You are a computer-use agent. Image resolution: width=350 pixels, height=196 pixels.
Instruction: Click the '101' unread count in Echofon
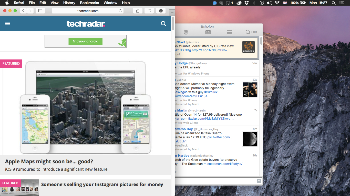point(255,32)
